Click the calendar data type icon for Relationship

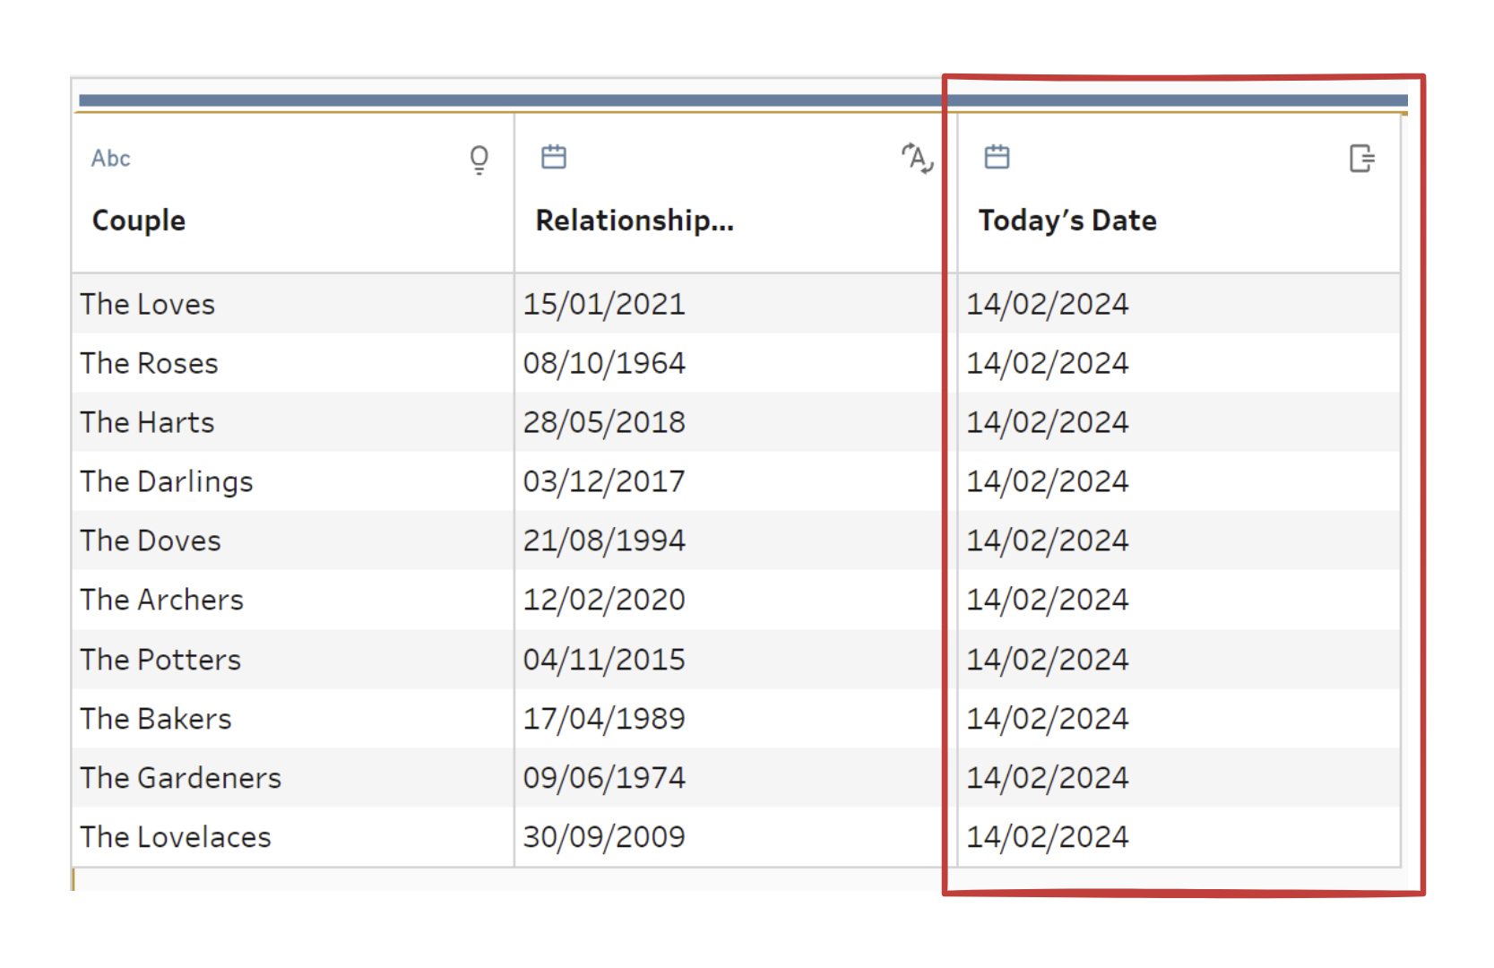pos(554,158)
